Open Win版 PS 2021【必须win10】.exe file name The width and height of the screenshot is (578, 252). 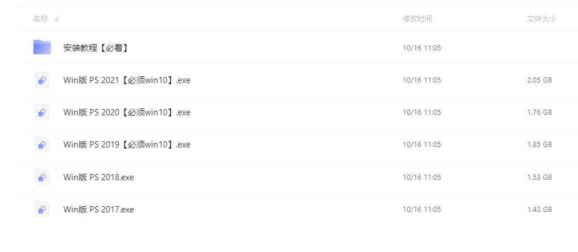tap(127, 80)
